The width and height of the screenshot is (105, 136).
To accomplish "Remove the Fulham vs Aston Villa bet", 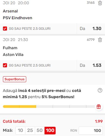I will 100,40.
